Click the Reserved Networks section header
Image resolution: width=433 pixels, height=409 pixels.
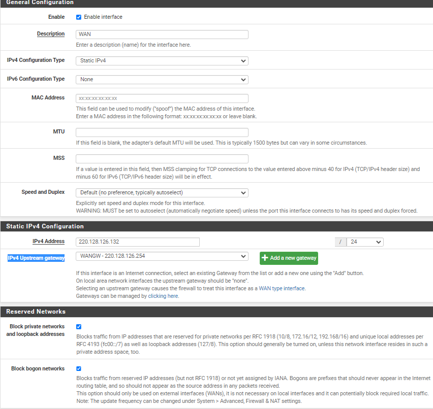click(36, 311)
